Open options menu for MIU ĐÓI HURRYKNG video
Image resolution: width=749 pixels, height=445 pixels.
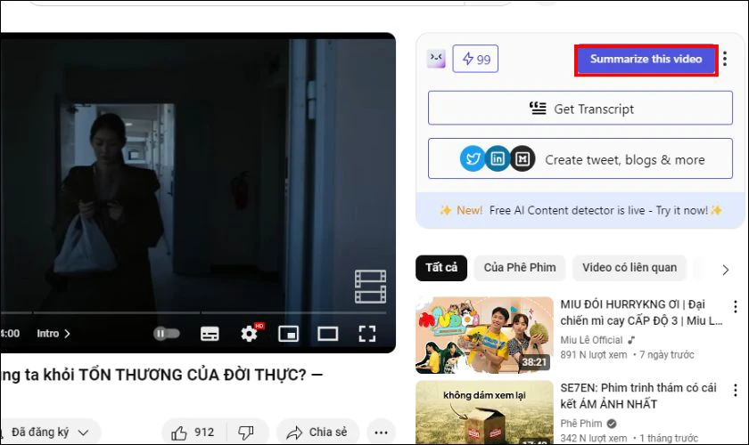(736, 306)
